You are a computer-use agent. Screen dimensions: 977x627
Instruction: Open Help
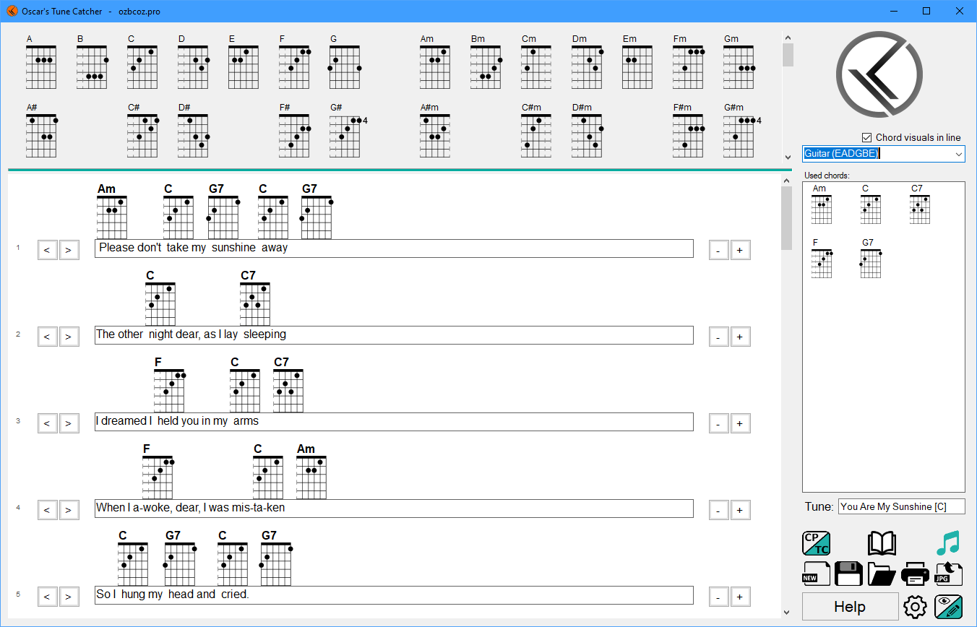click(850, 607)
